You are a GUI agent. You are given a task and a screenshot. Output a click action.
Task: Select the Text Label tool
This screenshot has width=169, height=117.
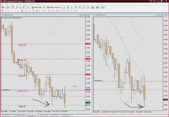click(33, 11)
